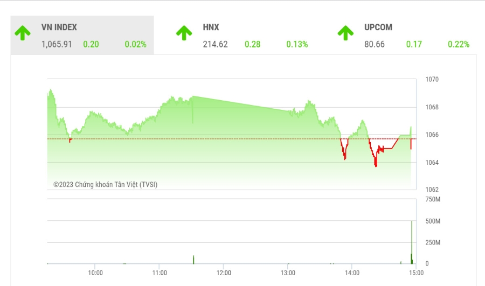Click the 13:00 time axis label
The height and width of the screenshot is (286, 485).
tap(288, 273)
